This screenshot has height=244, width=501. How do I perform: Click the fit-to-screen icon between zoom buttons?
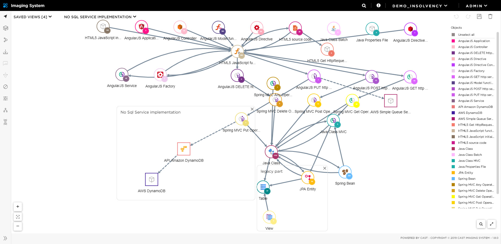[x=18, y=217]
